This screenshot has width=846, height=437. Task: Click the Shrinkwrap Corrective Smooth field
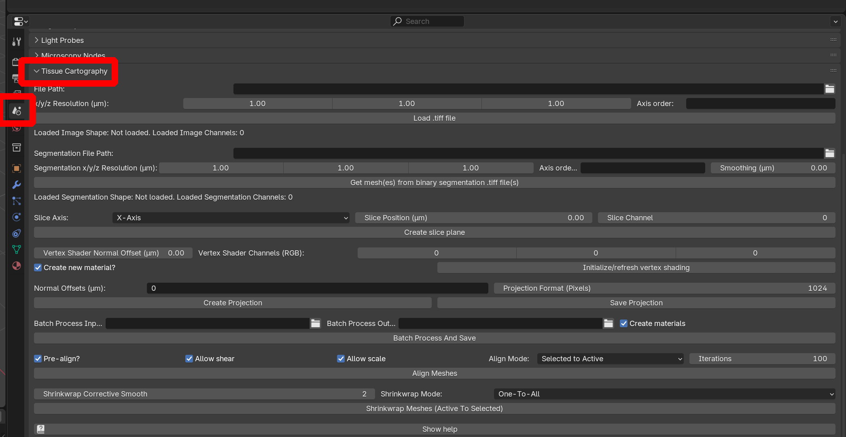(x=204, y=394)
